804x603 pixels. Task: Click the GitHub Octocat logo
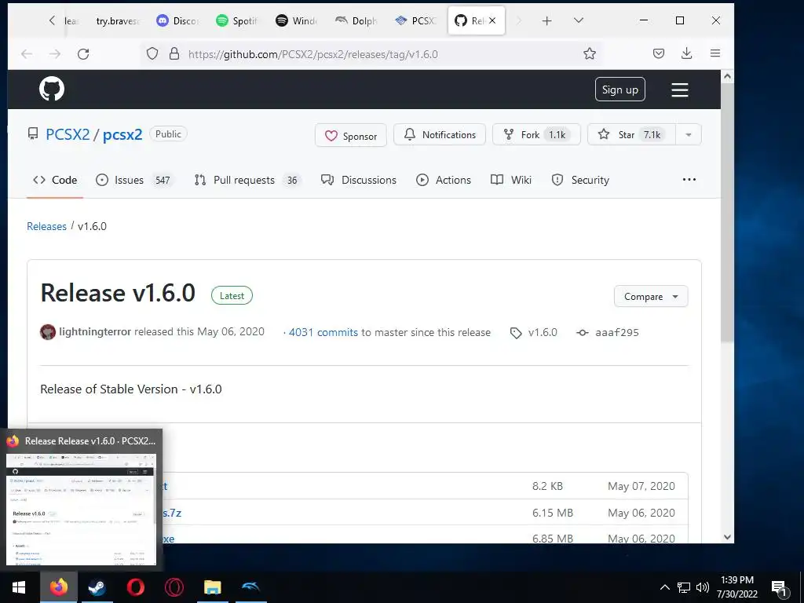52,90
